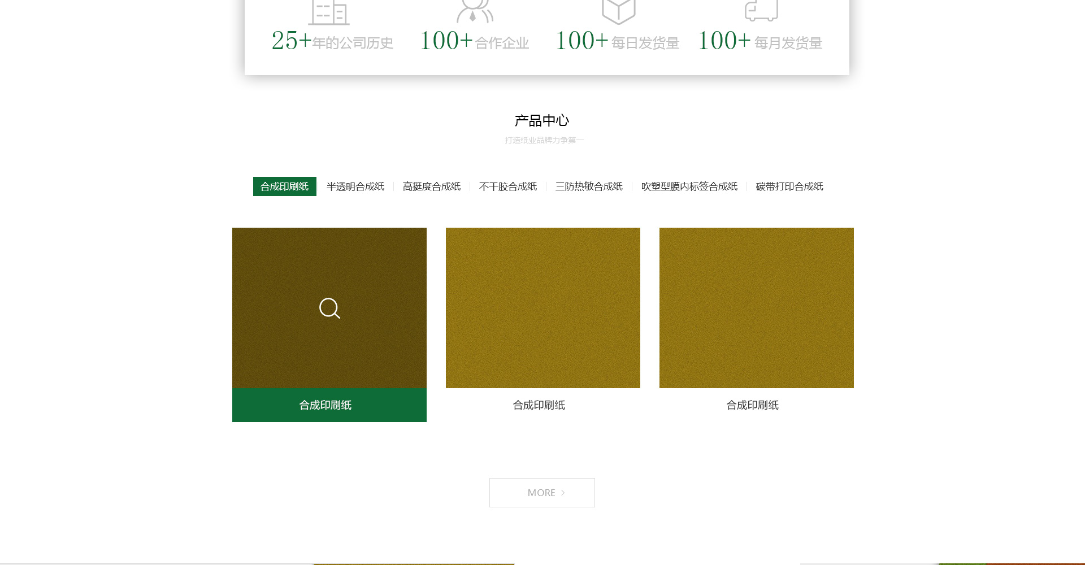Choose the 不干胶合成纸 tab

click(507, 186)
